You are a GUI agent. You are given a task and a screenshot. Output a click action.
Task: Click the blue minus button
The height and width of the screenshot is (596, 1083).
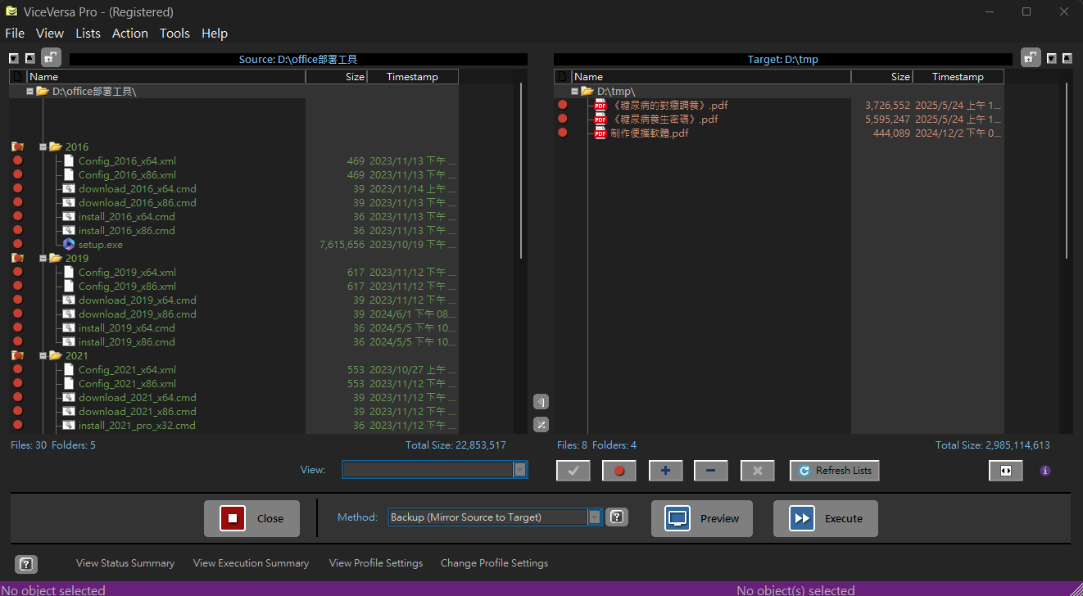(x=710, y=471)
